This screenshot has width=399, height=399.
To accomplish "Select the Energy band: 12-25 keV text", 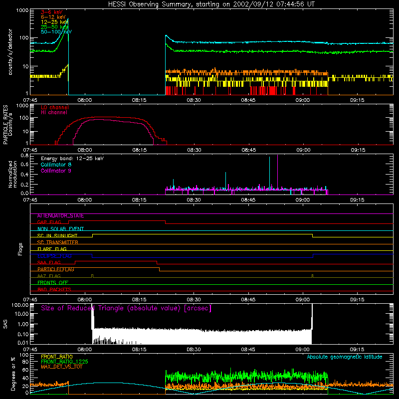I will point(72,159).
